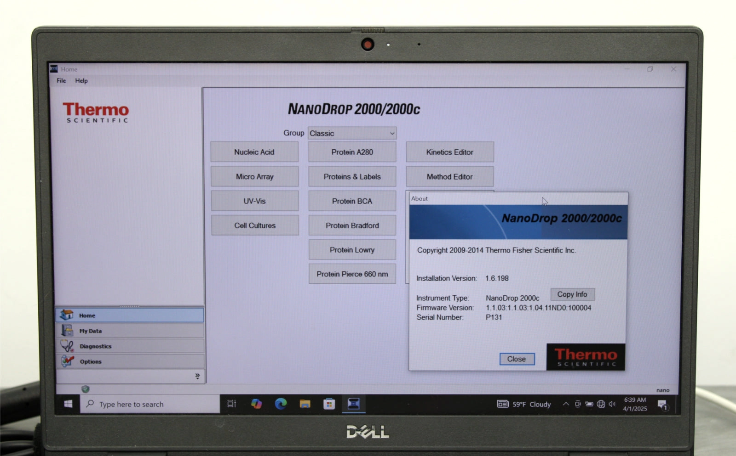This screenshot has height=456, width=736.
Task: Open My Data from the sidebar
Action: coord(67,331)
